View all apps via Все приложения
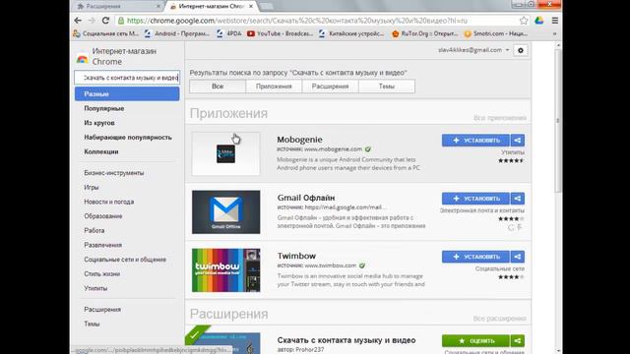 tap(499, 118)
